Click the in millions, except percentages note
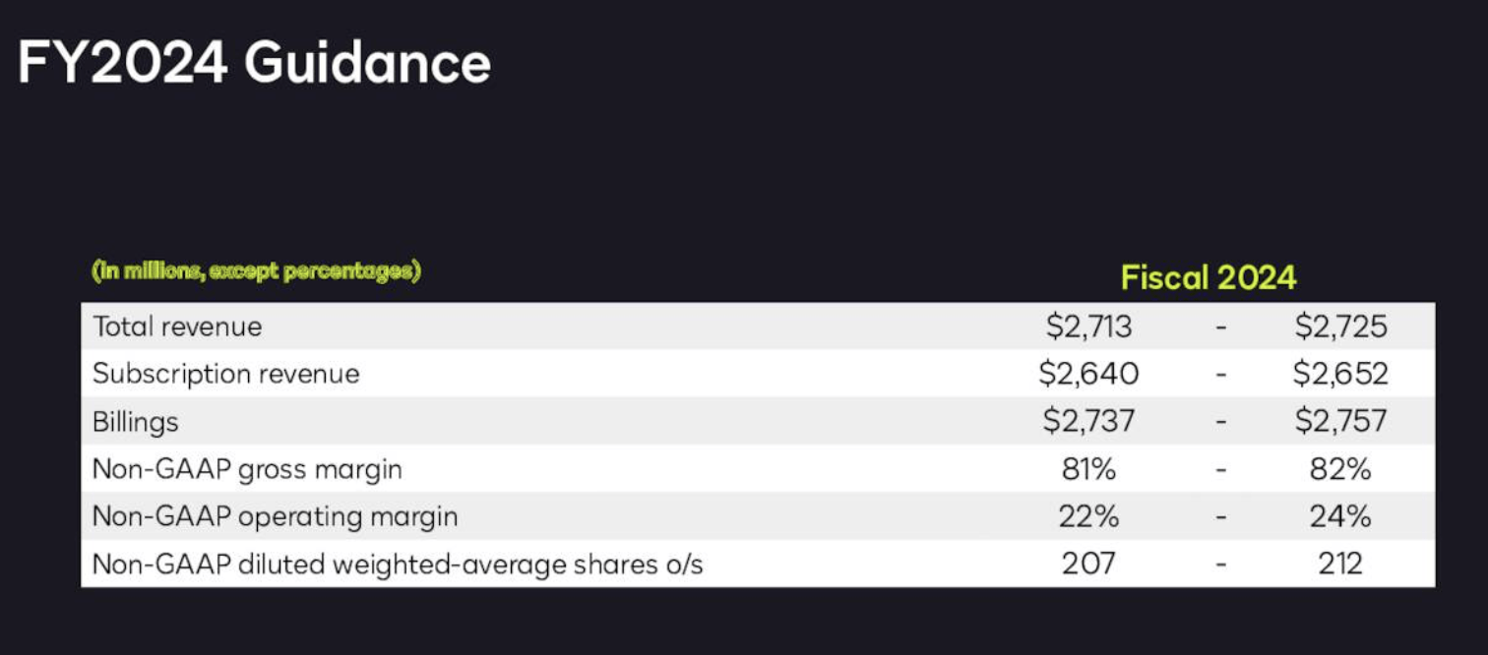Screen dimensions: 1488x655 pos(256,271)
